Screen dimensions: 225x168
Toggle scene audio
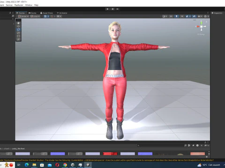(182, 16)
